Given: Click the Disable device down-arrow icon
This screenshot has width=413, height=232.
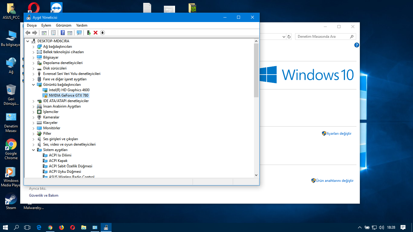Looking at the screenshot, I should (102, 33).
